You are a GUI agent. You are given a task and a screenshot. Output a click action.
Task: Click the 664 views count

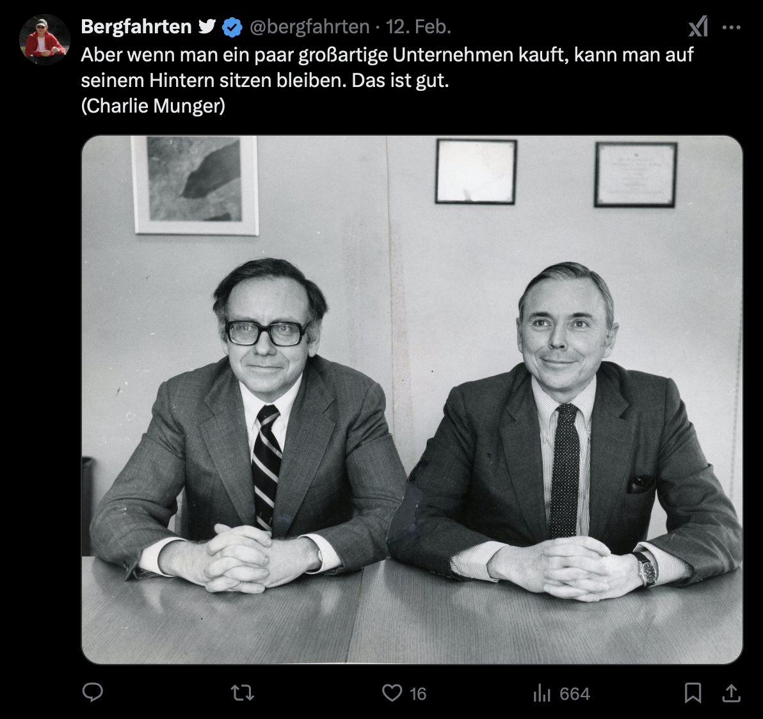[x=575, y=693]
